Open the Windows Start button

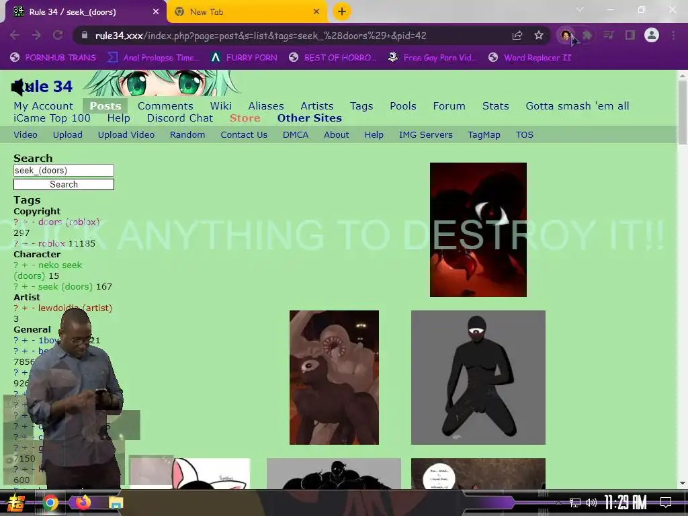[16, 503]
